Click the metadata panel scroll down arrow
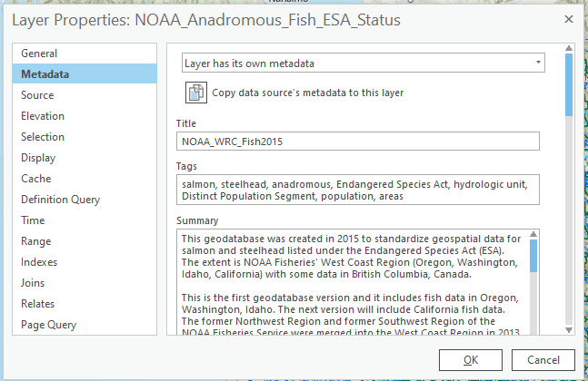The height and width of the screenshot is (381, 588). coord(569,330)
